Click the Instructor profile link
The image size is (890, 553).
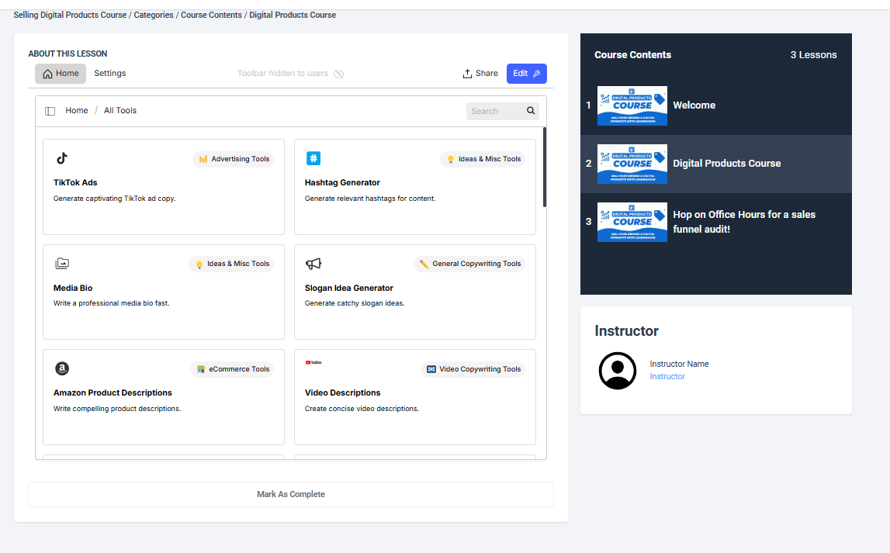point(667,377)
